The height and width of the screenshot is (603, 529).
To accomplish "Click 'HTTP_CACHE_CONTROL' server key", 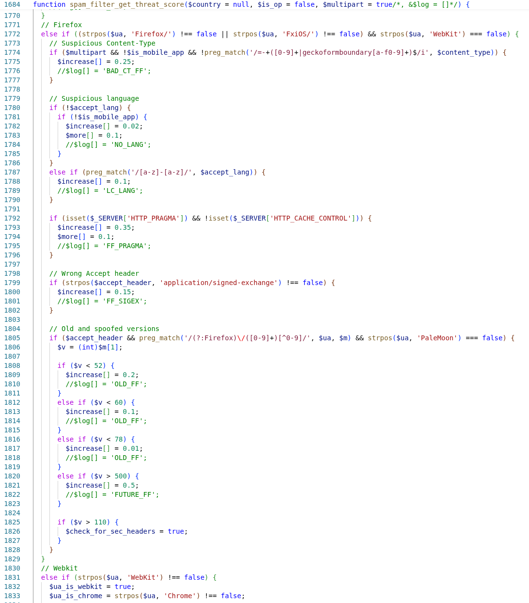I will 311,218.
